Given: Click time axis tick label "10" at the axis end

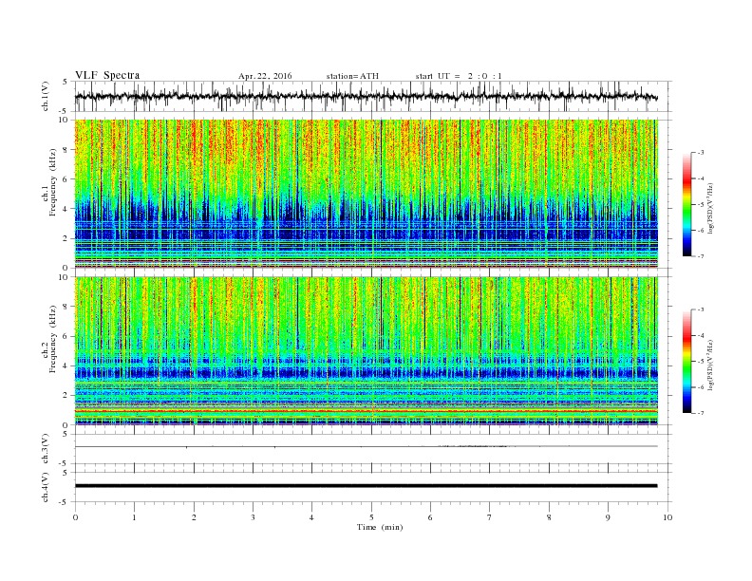Looking at the screenshot, I should pyautogui.click(x=667, y=517).
